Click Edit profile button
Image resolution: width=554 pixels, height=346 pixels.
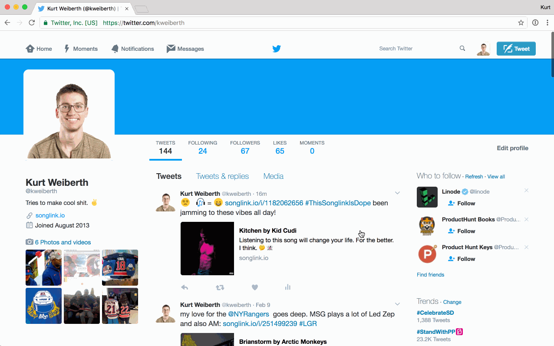coord(512,148)
